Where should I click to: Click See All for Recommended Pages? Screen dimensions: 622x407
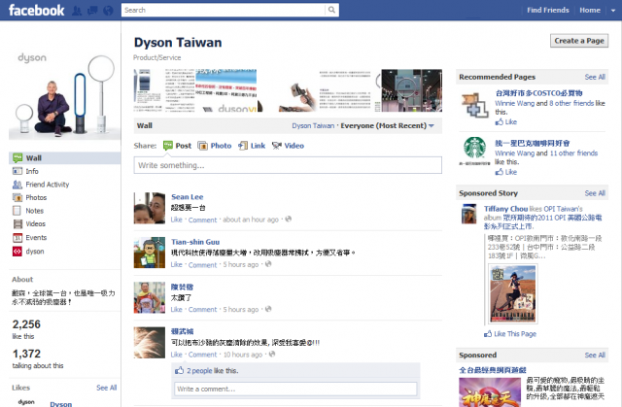coord(595,77)
